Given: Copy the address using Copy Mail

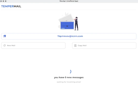Looking at the screenshot, I should pyautogui.click(x=104, y=45).
